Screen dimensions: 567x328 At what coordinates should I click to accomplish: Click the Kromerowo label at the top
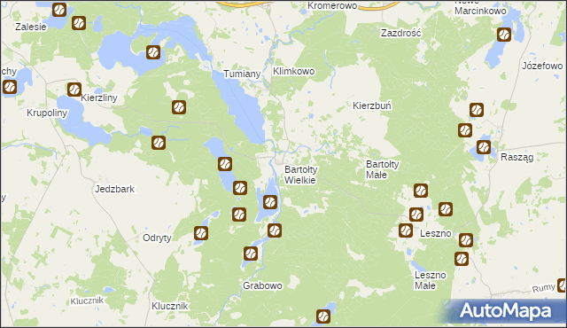point(332,6)
